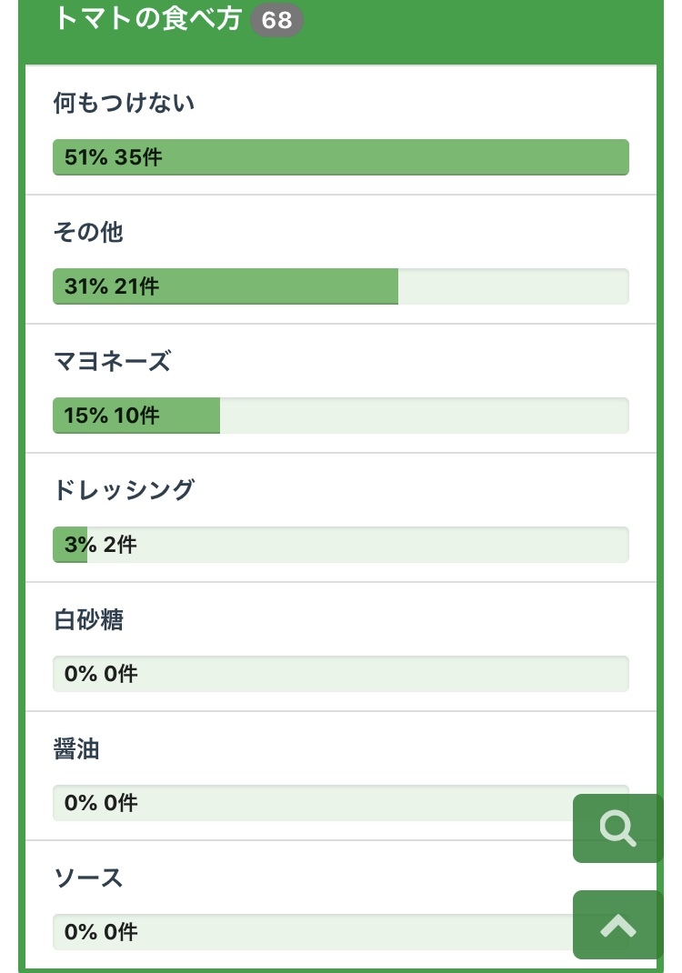Click the 51% 35件 result bar
The width and height of the screenshot is (682, 973).
[340, 157]
